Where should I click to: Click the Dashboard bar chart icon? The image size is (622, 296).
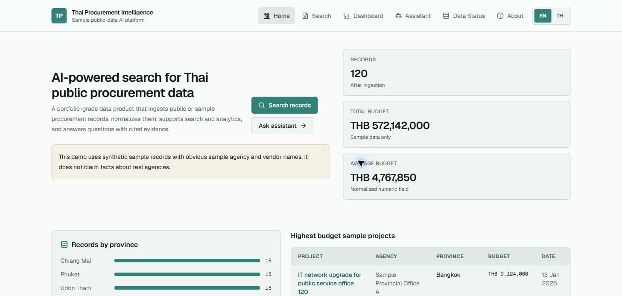(346, 16)
